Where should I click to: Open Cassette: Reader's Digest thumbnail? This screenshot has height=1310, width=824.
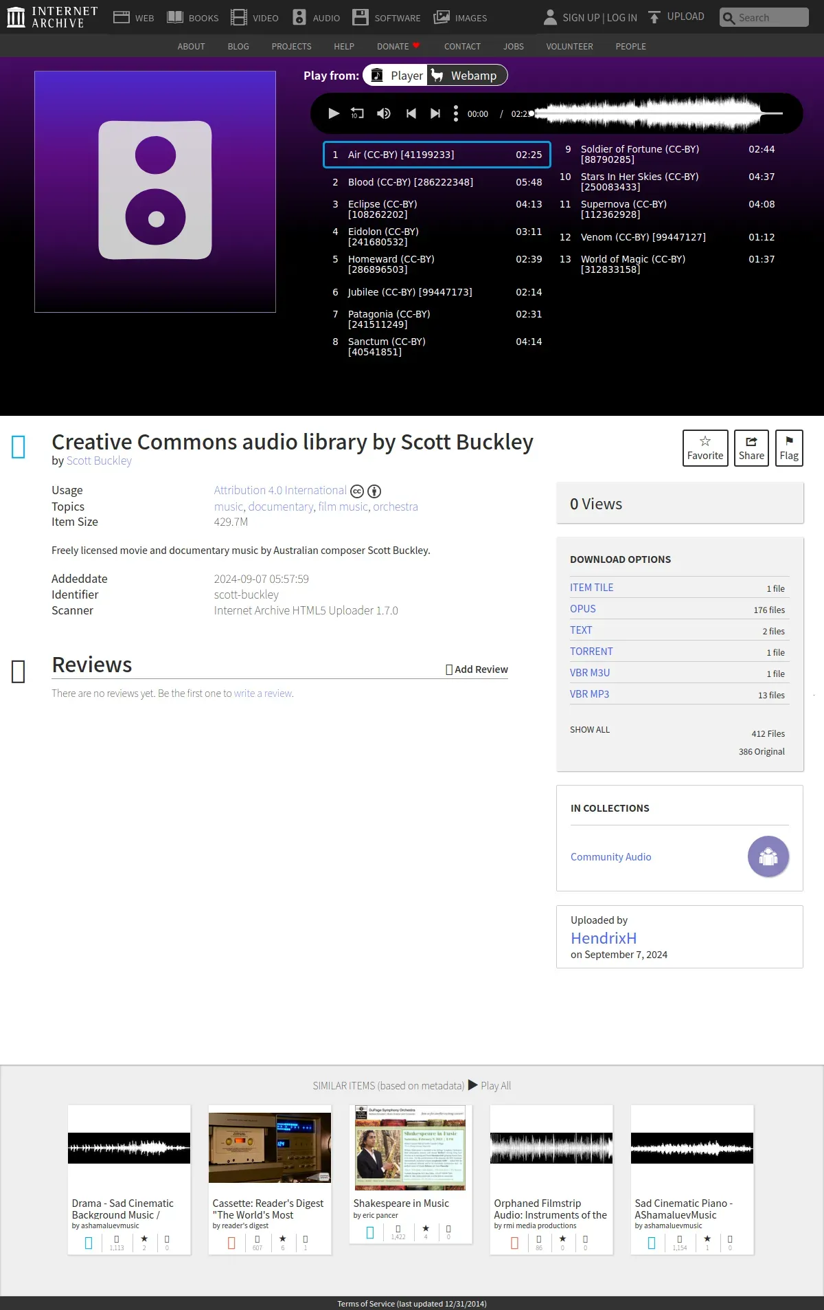click(270, 1148)
